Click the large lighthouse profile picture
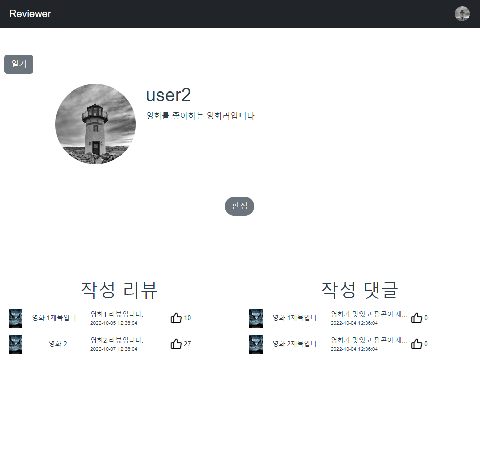This screenshot has height=459, width=480. click(95, 124)
